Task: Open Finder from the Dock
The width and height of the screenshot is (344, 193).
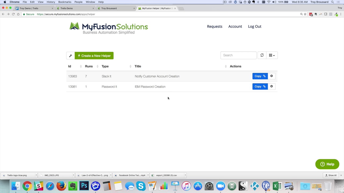Action: tap(16, 186)
